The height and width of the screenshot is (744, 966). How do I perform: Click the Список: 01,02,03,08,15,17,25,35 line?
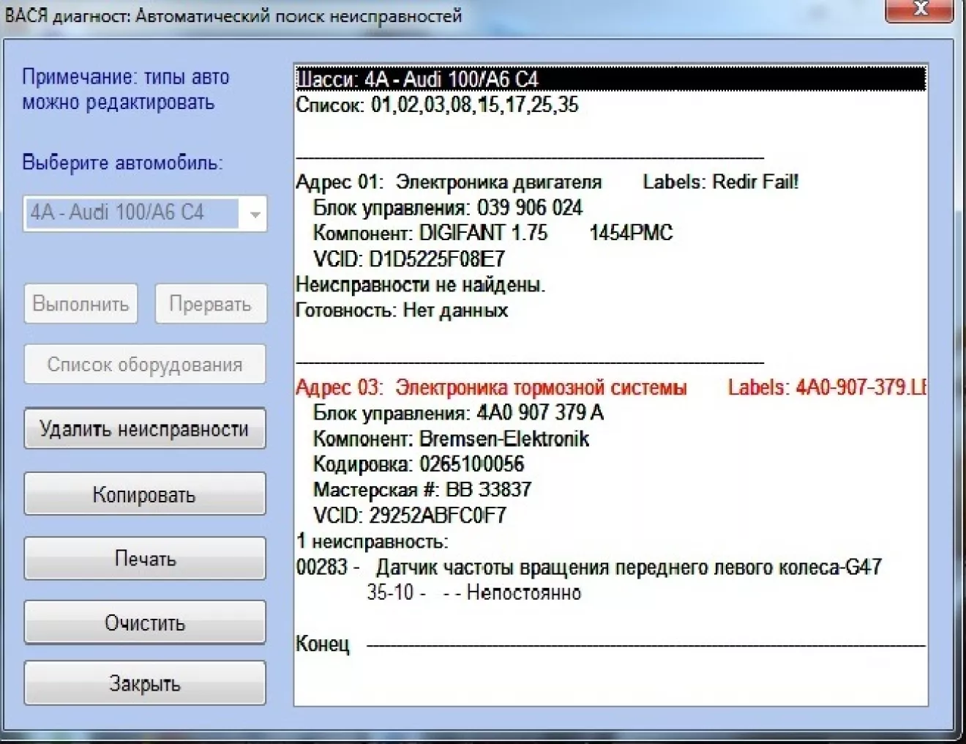coord(438,105)
